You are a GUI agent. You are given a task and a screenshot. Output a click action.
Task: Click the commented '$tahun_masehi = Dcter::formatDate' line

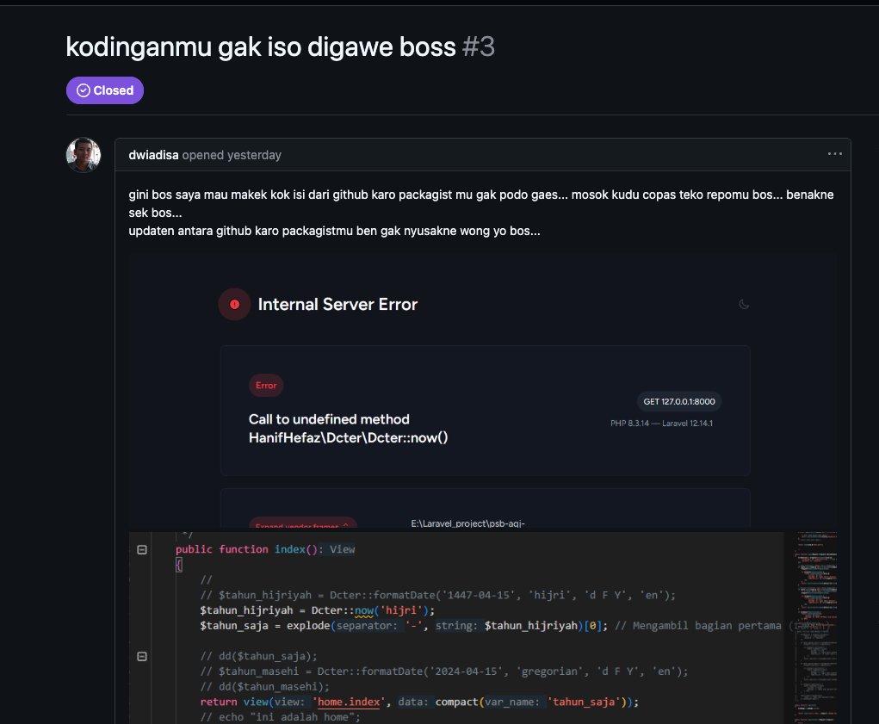[x=444, y=671]
